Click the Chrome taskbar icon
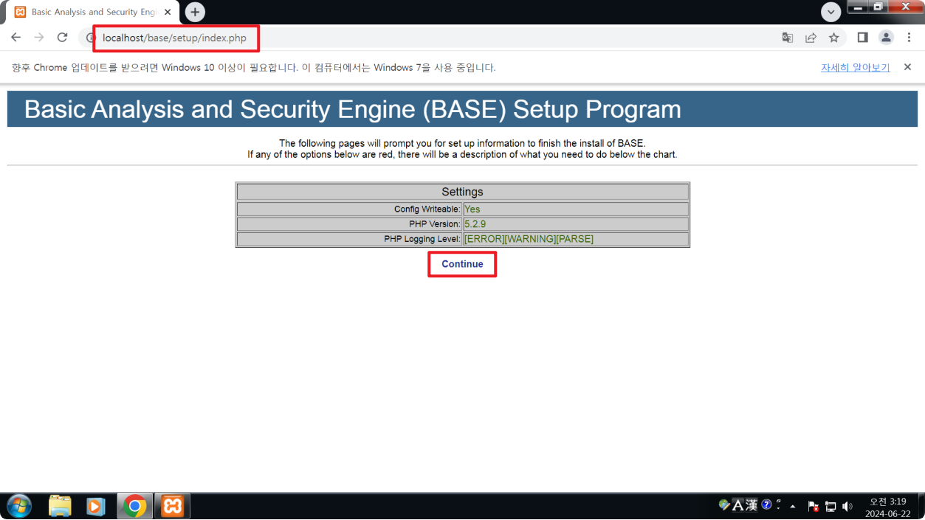The image size is (925, 520). pyautogui.click(x=134, y=507)
